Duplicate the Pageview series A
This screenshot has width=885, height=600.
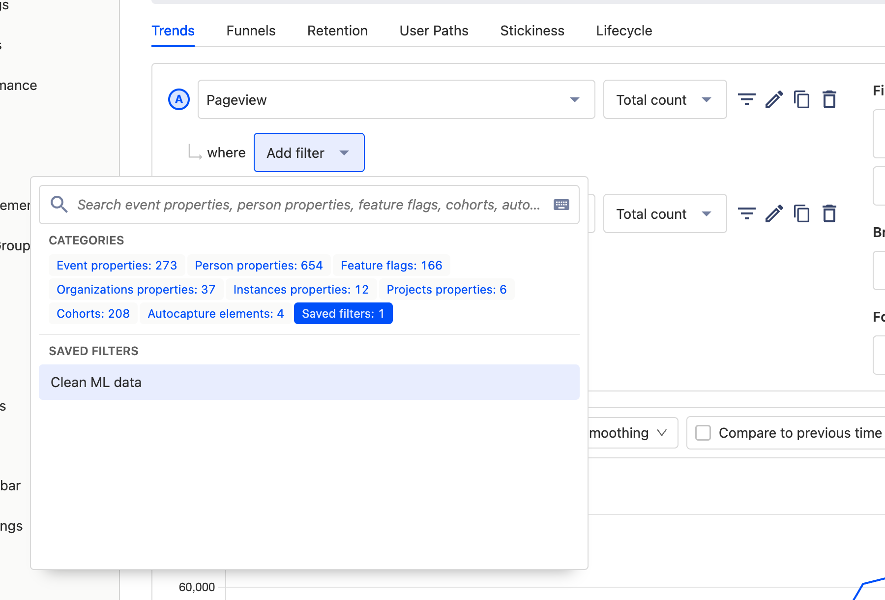click(801, 100)
